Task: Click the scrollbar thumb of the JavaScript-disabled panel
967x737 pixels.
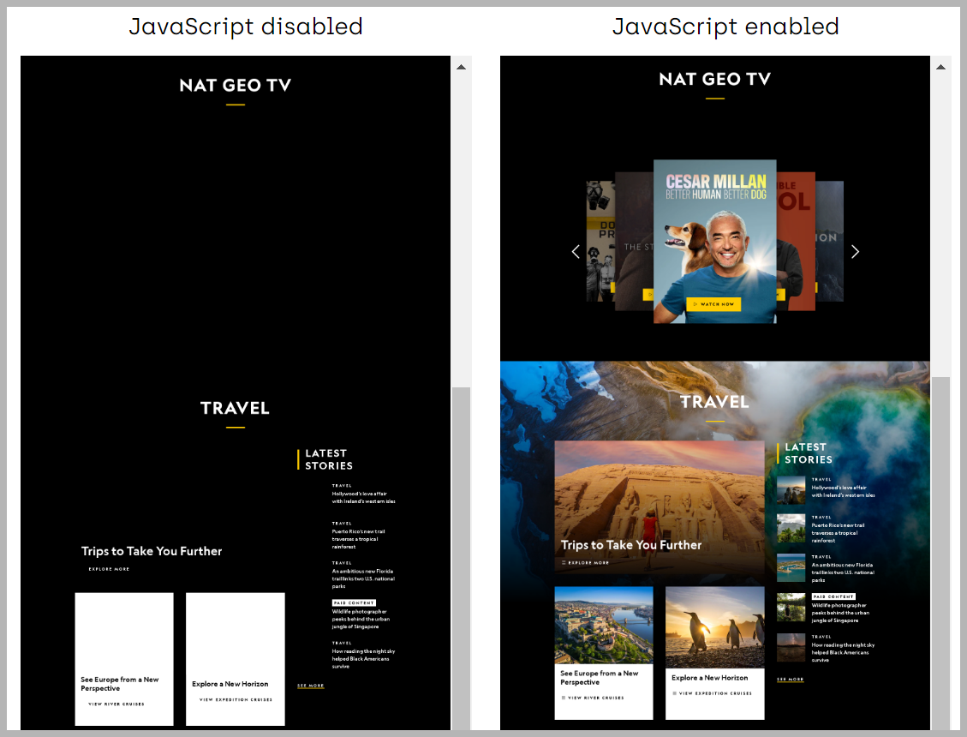Action: coord(461,557)
